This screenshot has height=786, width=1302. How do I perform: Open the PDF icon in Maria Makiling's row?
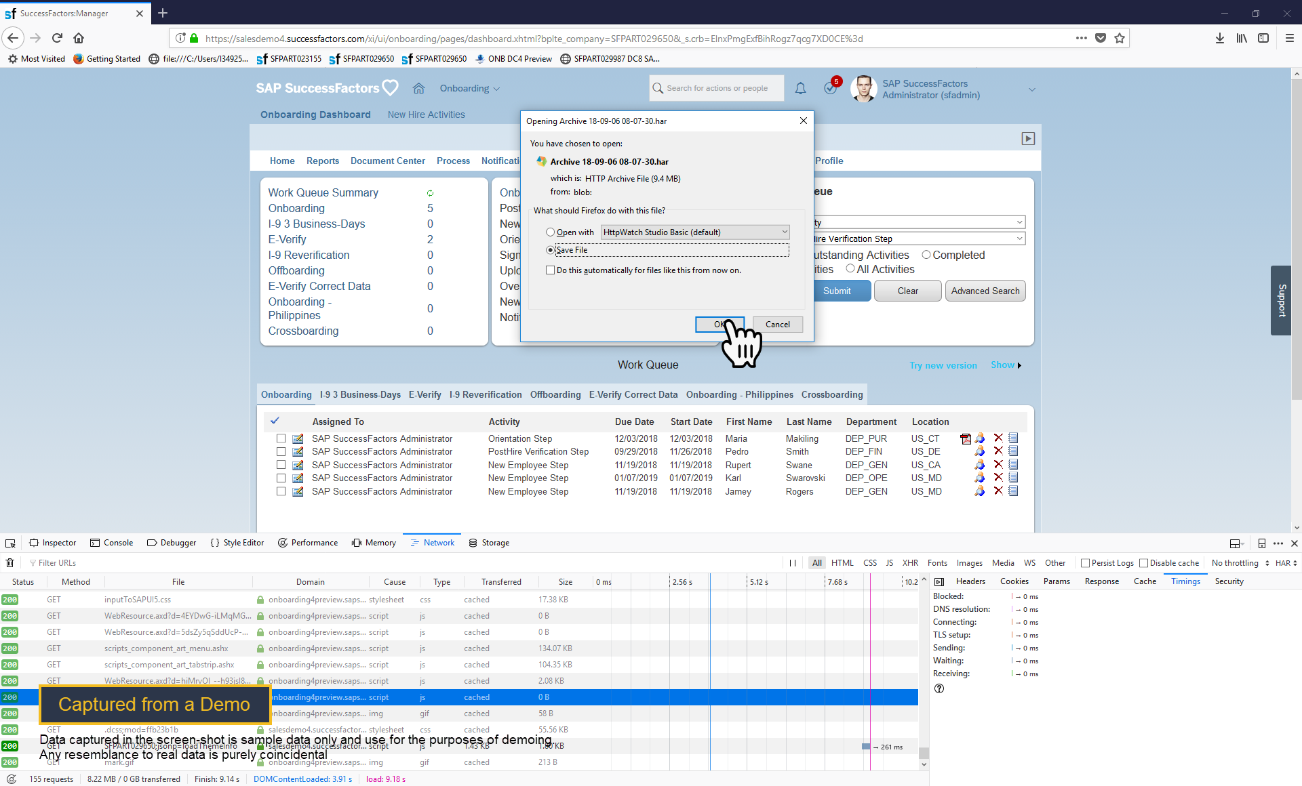965,438
